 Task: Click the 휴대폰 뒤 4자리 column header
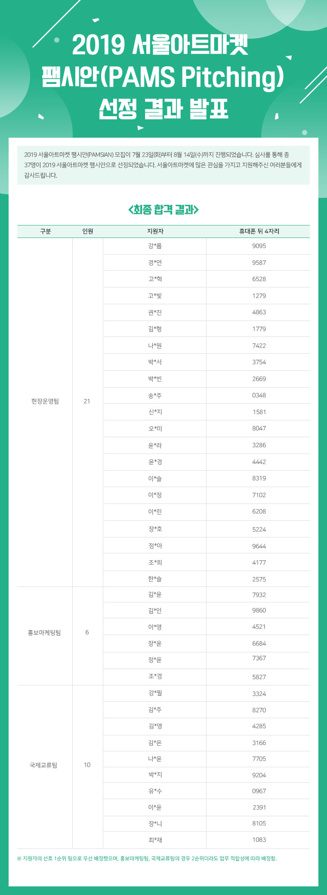click(259, 231)
